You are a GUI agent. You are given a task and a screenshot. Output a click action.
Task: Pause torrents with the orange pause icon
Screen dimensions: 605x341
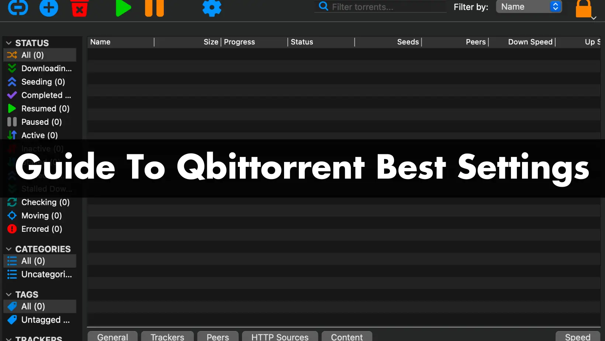tap(154, 8)
